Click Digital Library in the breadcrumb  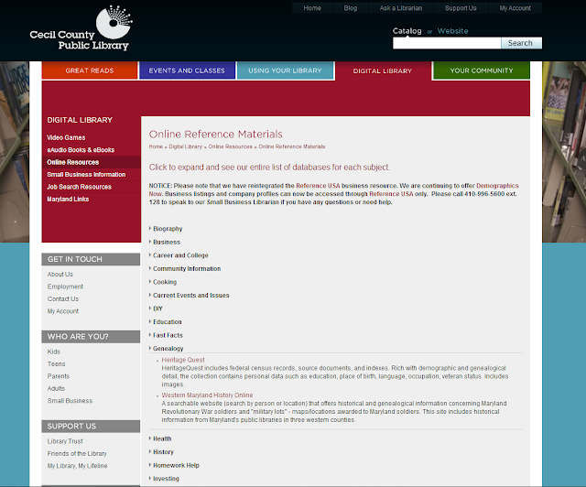click(185, 146)
